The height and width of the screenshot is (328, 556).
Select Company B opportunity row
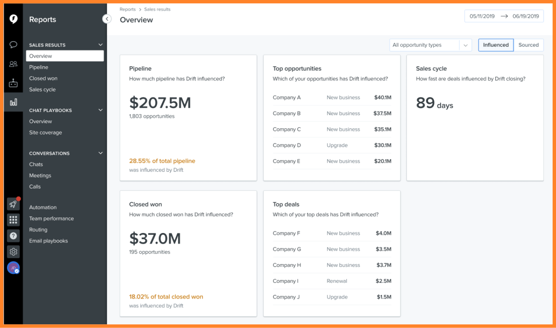(x=332, y=113)
